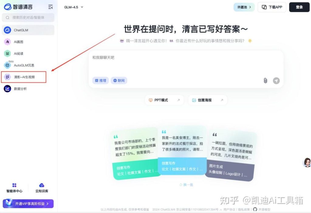Viewport: 311px width, 213px height.
Task: Click the 登录 login button
Action: (x=299, y=7)
